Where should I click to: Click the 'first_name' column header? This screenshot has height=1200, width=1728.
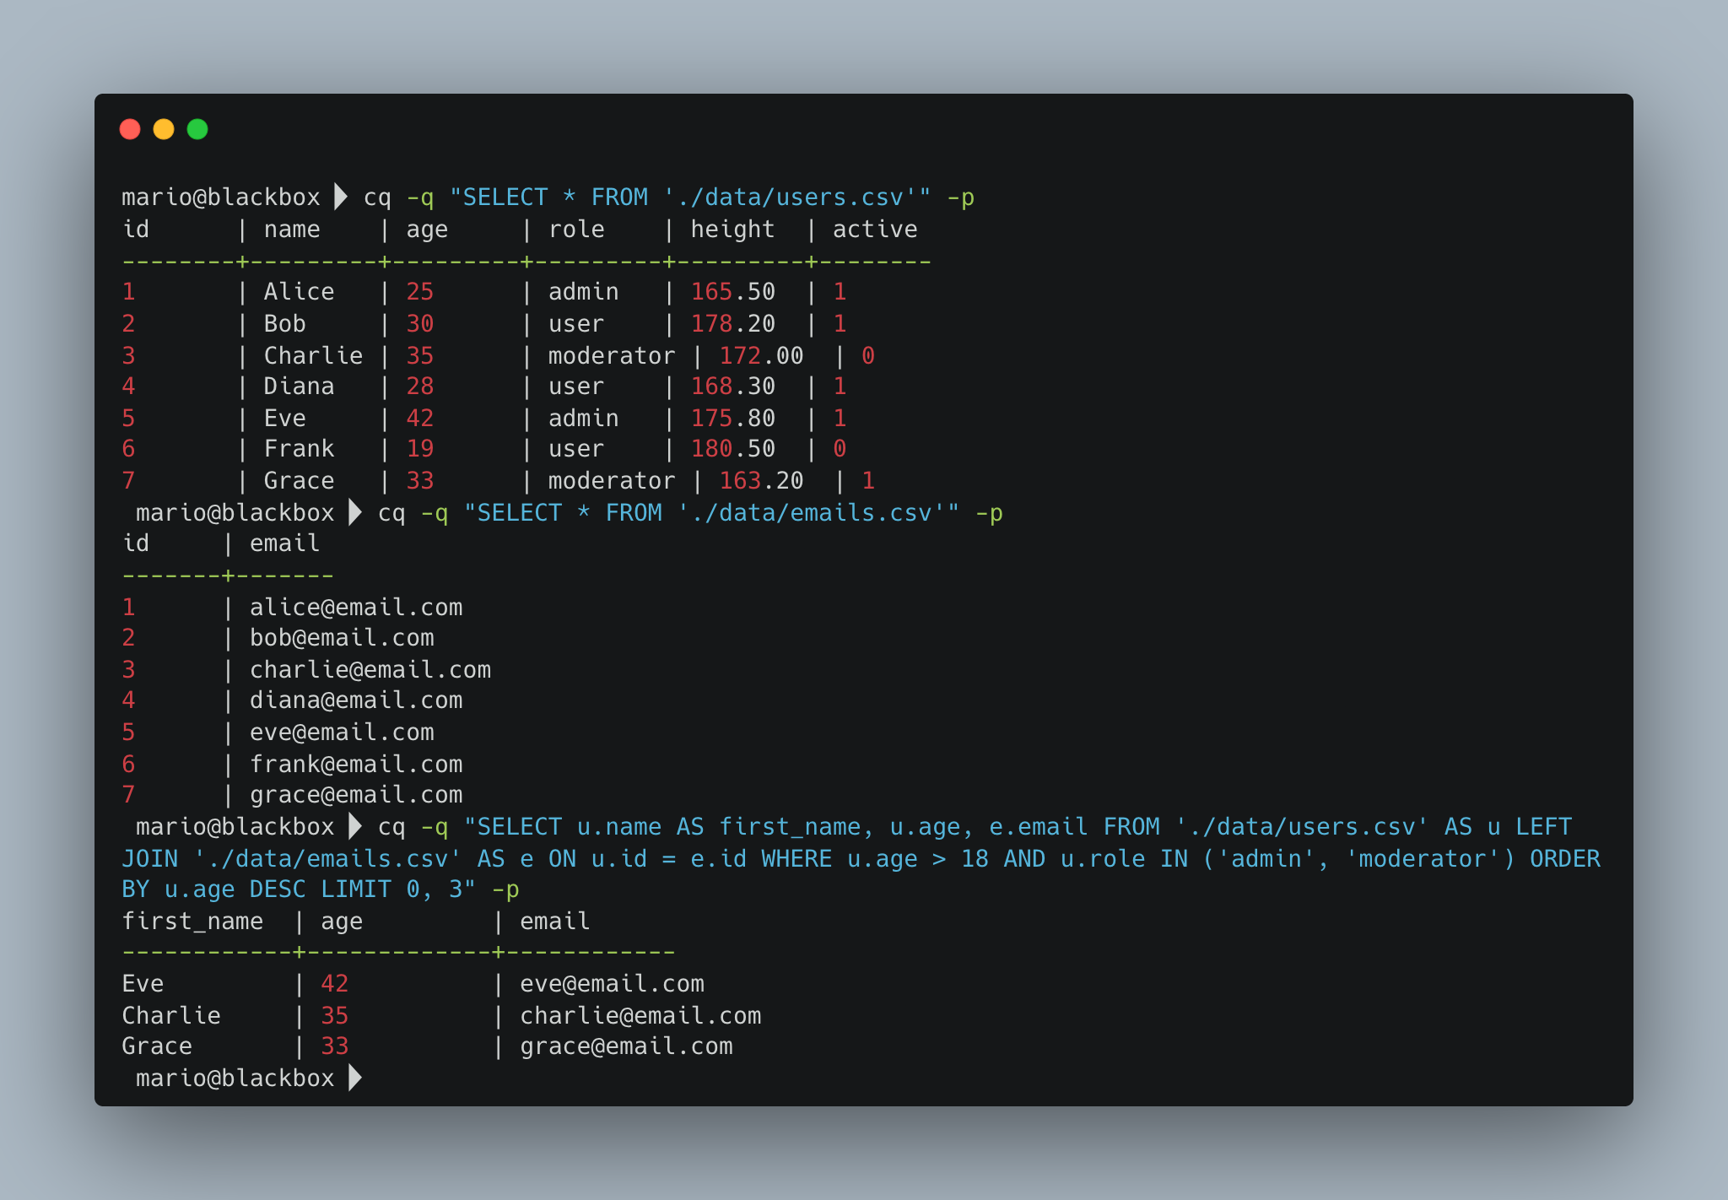click(x=192, y=921)
